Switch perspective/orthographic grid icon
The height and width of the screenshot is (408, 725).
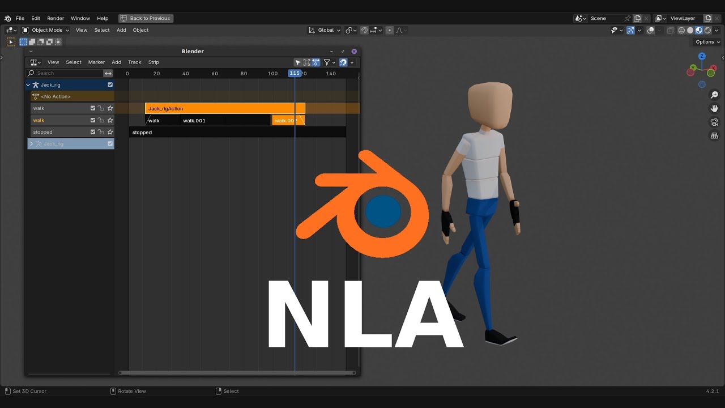click(714, 135)
